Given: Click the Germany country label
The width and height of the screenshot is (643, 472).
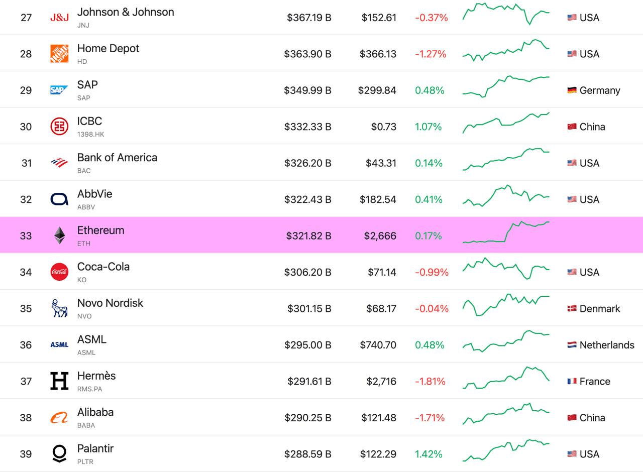Looking at the screenshot, I should click(x=600, y=90).
